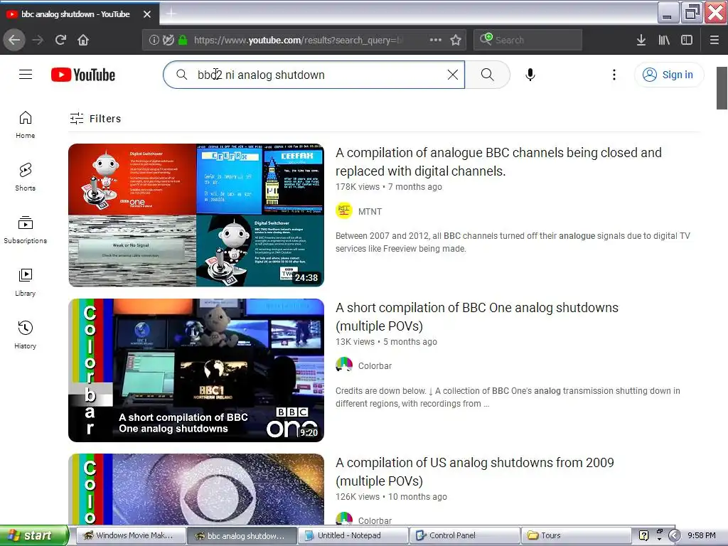Click the page vertical scrollbar thumb
The image size is (728, 546).
pos(722,87)
